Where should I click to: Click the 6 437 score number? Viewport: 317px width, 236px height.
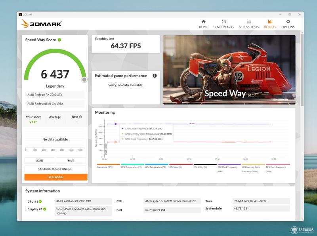[x=55, y=74]
